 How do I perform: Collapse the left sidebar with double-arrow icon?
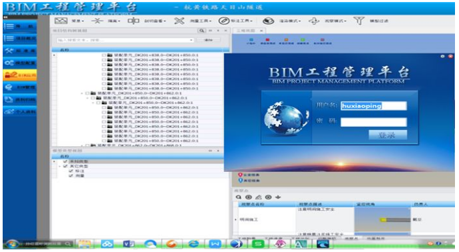coord(5,17)
